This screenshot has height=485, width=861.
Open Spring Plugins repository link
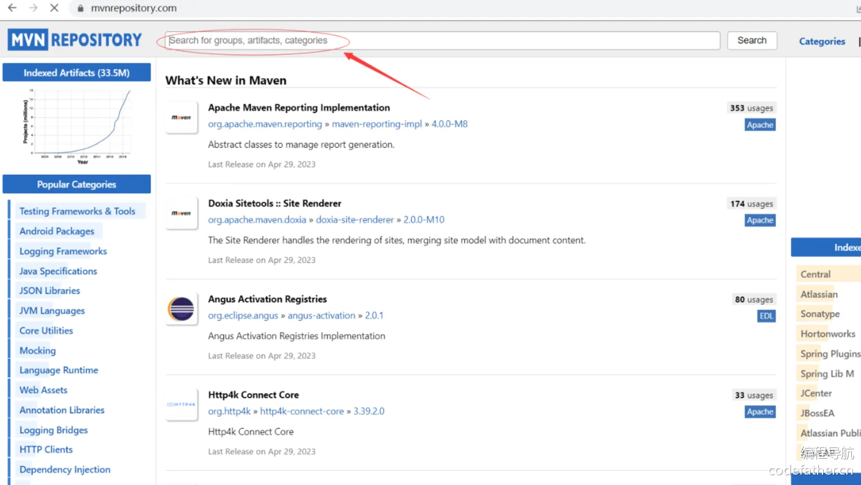(831, 354)
